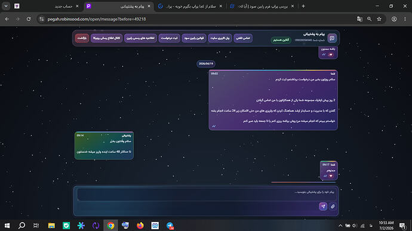Open the Chrome three-dot menu
Viewport: 412px width, 231px height.
click(405, 19)
